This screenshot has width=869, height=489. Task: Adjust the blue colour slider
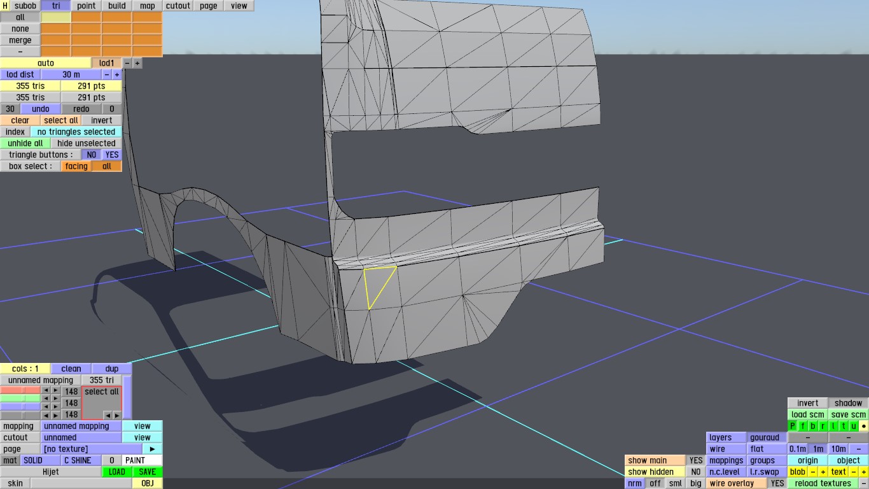point(20,407)
